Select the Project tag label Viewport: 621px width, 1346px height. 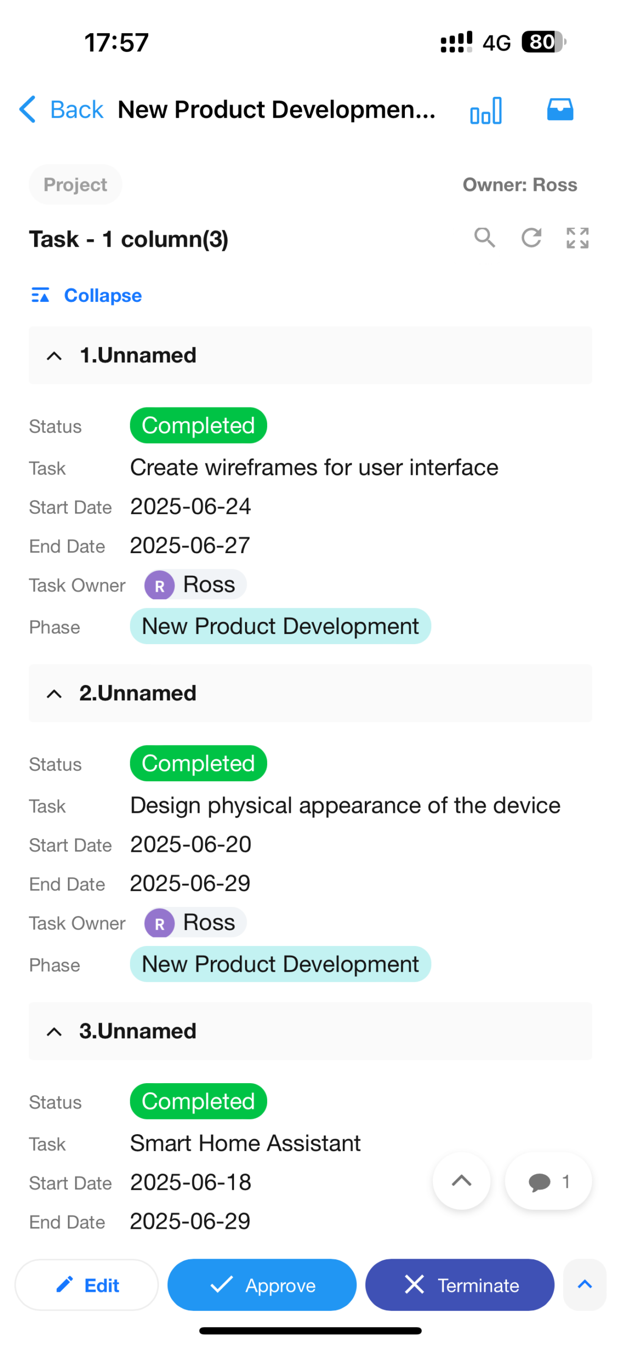75,185
